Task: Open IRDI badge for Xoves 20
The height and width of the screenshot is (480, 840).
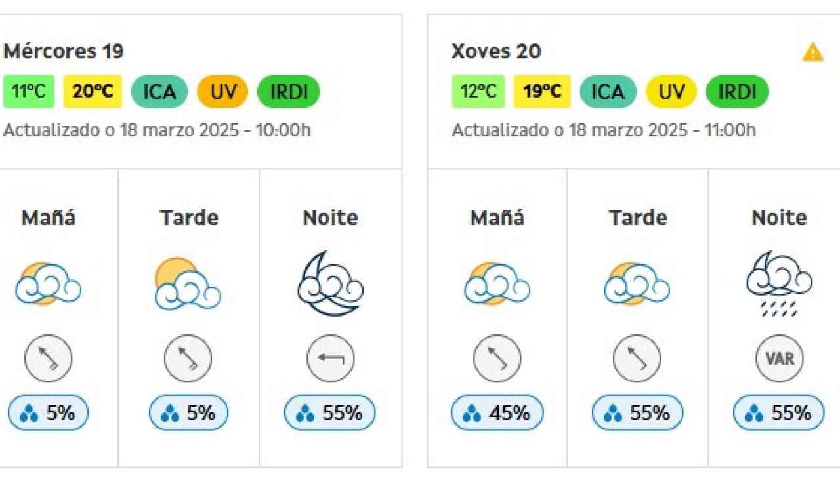Action: coord(737,92)
